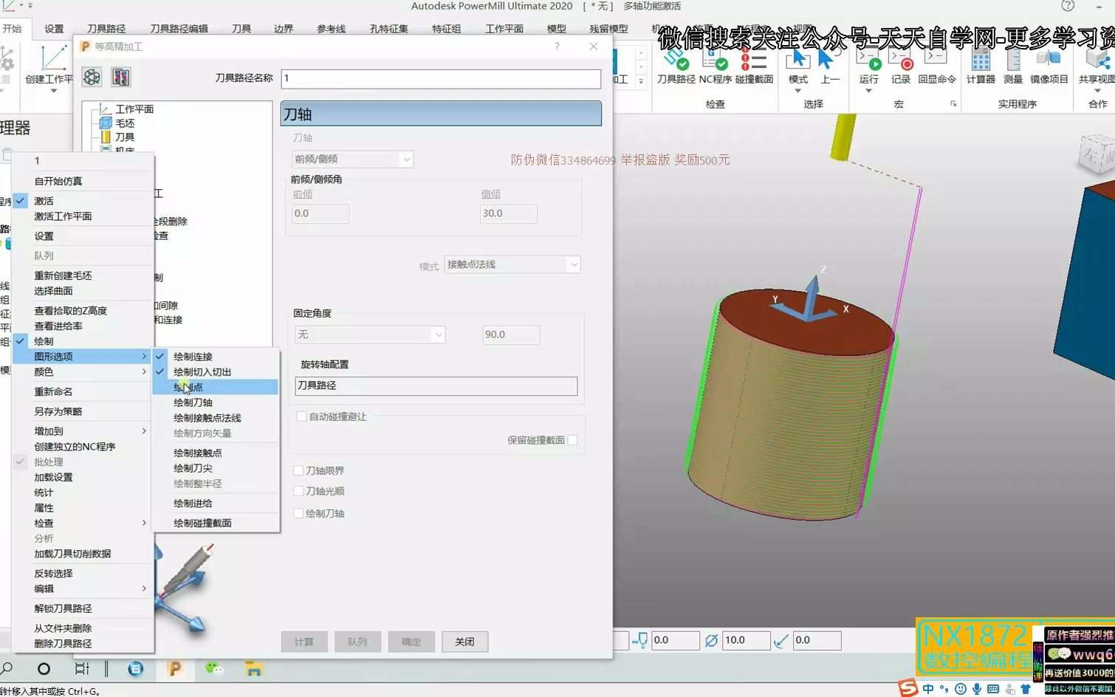The height and width of the screenshot is (697, 1115).
Task: Open collision section (碰撞截面) check
Action: [754, 65]
